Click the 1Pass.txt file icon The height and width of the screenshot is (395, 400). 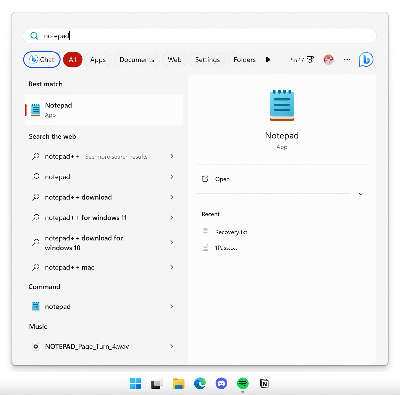pos(205,247)
